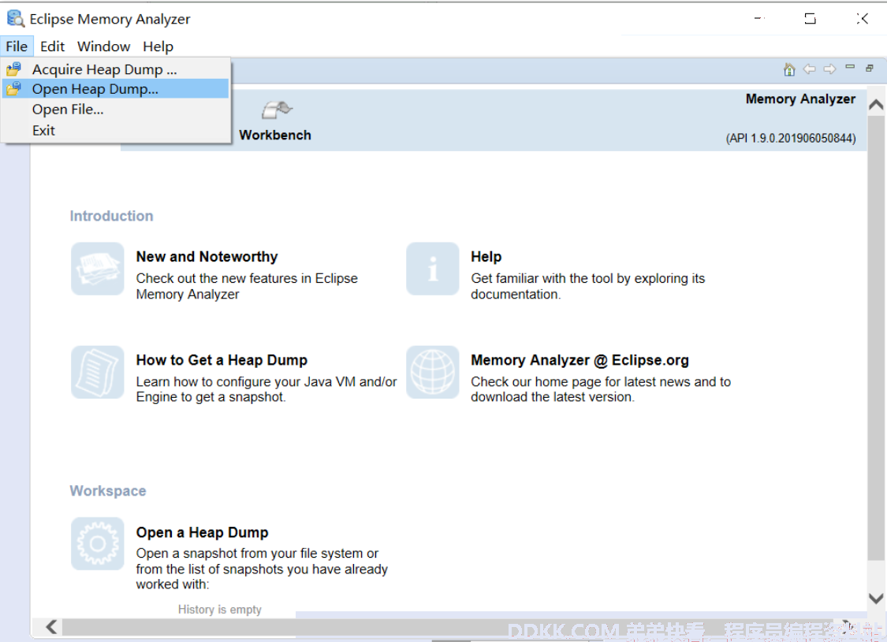Open How to Get a Heap Dump link
This screenshot has width=887, height=642.
coord(222,360)
